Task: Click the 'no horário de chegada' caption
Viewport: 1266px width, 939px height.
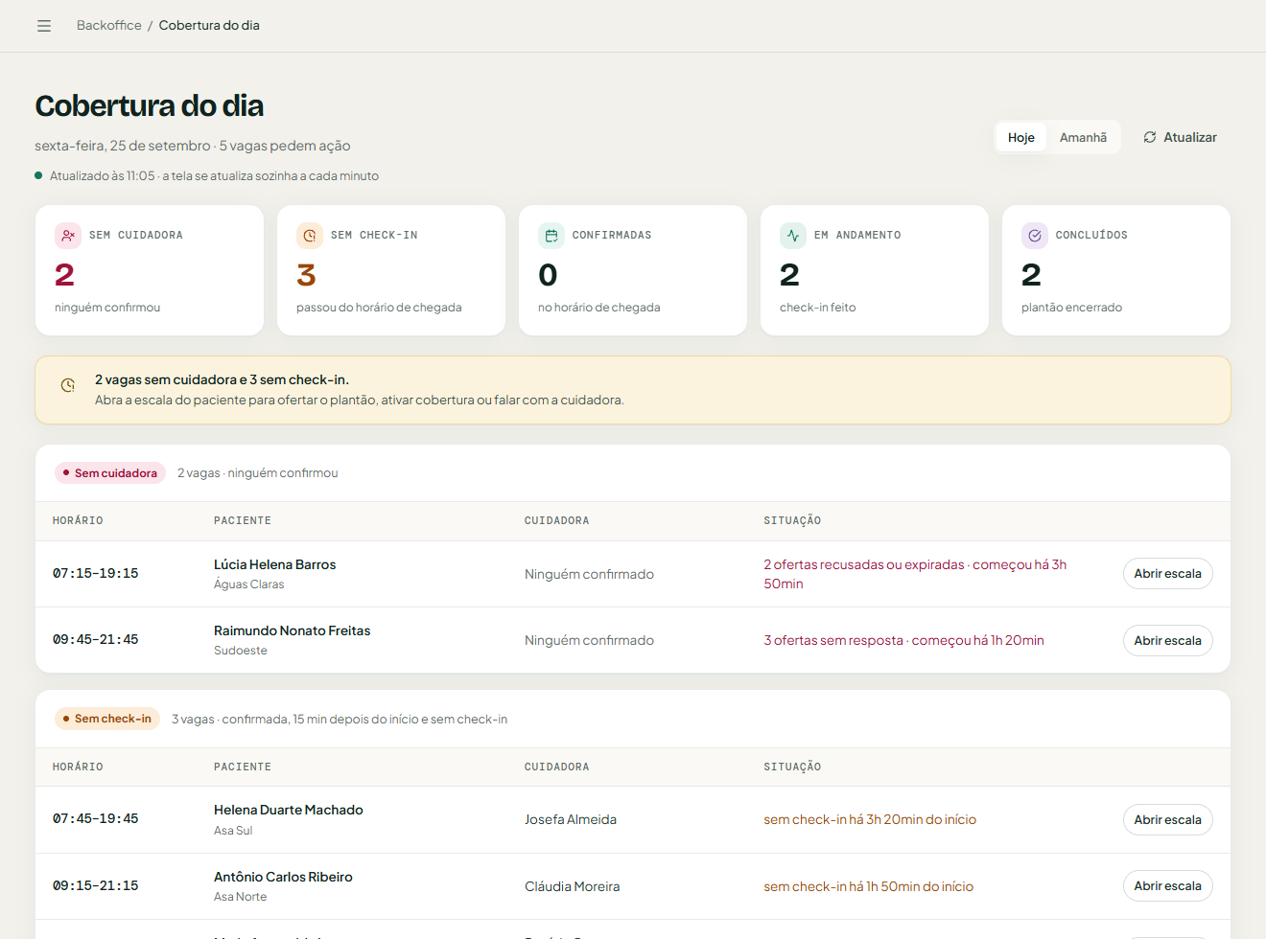Action: click(599, 308)
